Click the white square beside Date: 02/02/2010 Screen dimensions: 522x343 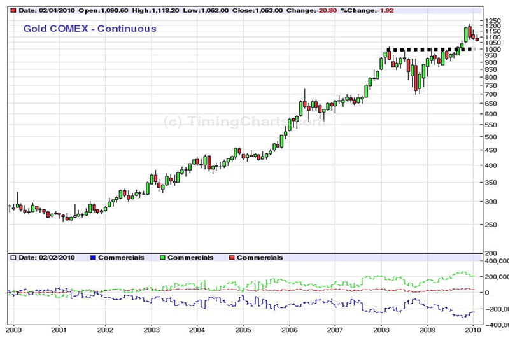click(13, 258)
